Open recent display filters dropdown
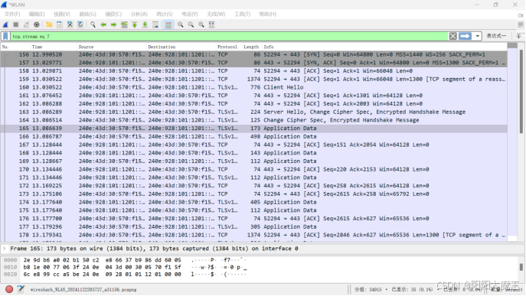Image resolution: width=526 pixels, height=296 pixels. [477, 36]
